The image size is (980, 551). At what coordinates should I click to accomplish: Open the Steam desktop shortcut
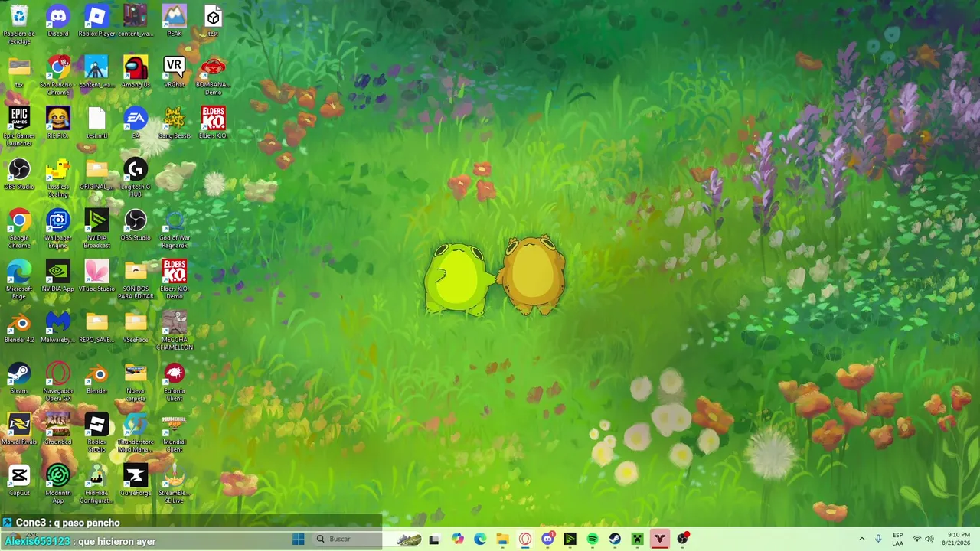coord(19,379)
